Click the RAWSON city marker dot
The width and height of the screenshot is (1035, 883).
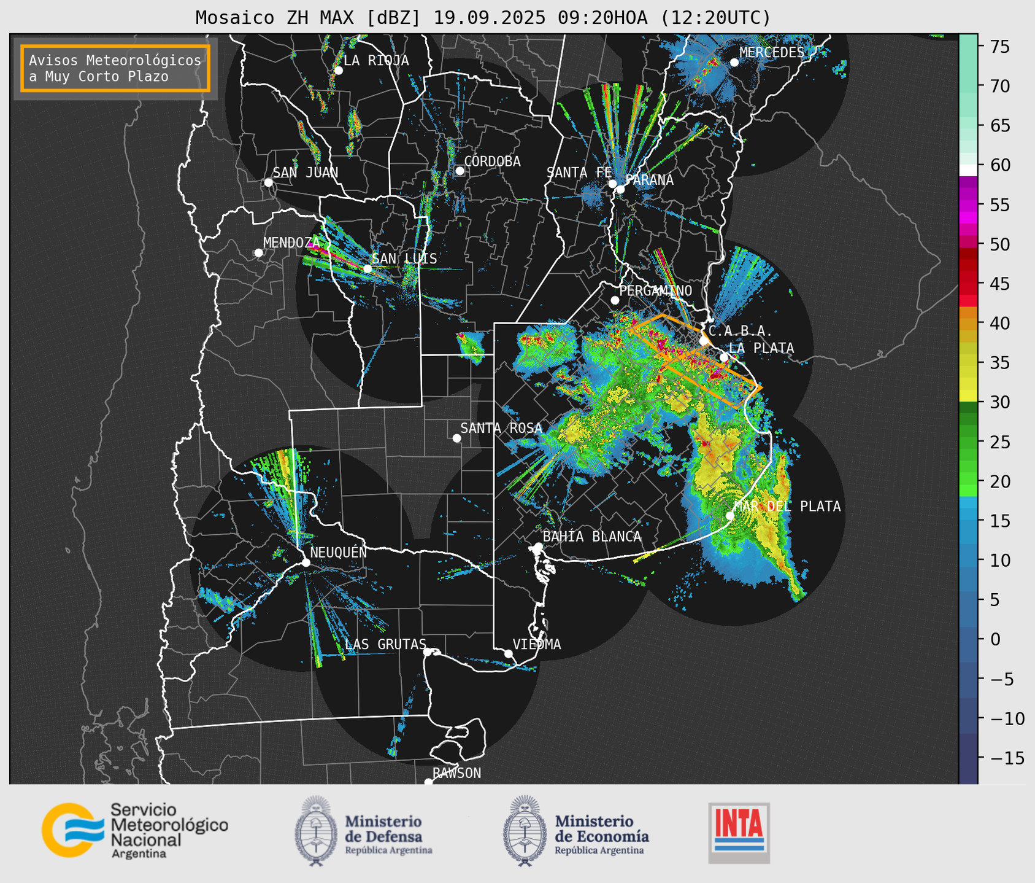tap(428, 782)
